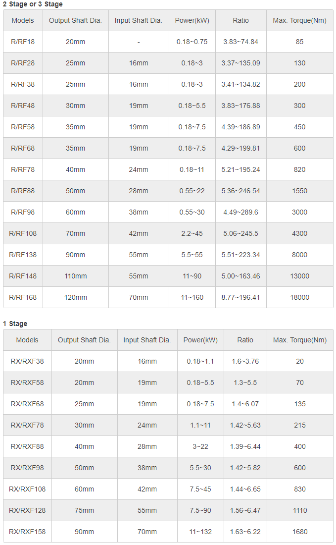
Task: Click the Ratio header of the 1 Stage table
Action: coord(245,340)
